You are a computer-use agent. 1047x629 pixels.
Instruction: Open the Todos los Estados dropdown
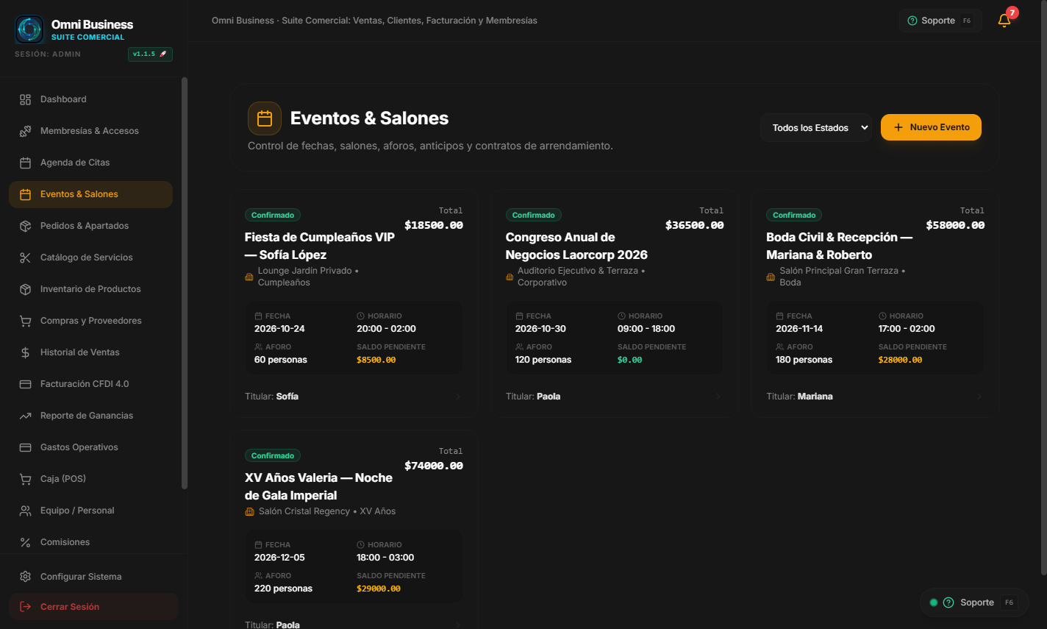point(816,128)
